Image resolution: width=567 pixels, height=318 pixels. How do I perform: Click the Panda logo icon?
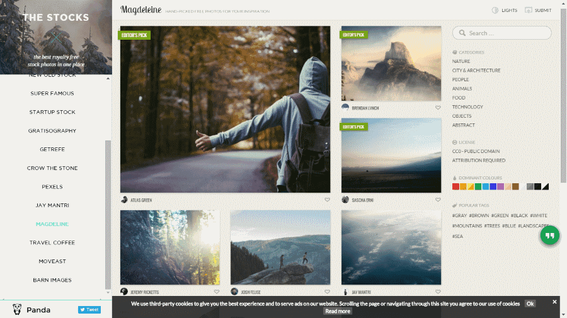17,309
